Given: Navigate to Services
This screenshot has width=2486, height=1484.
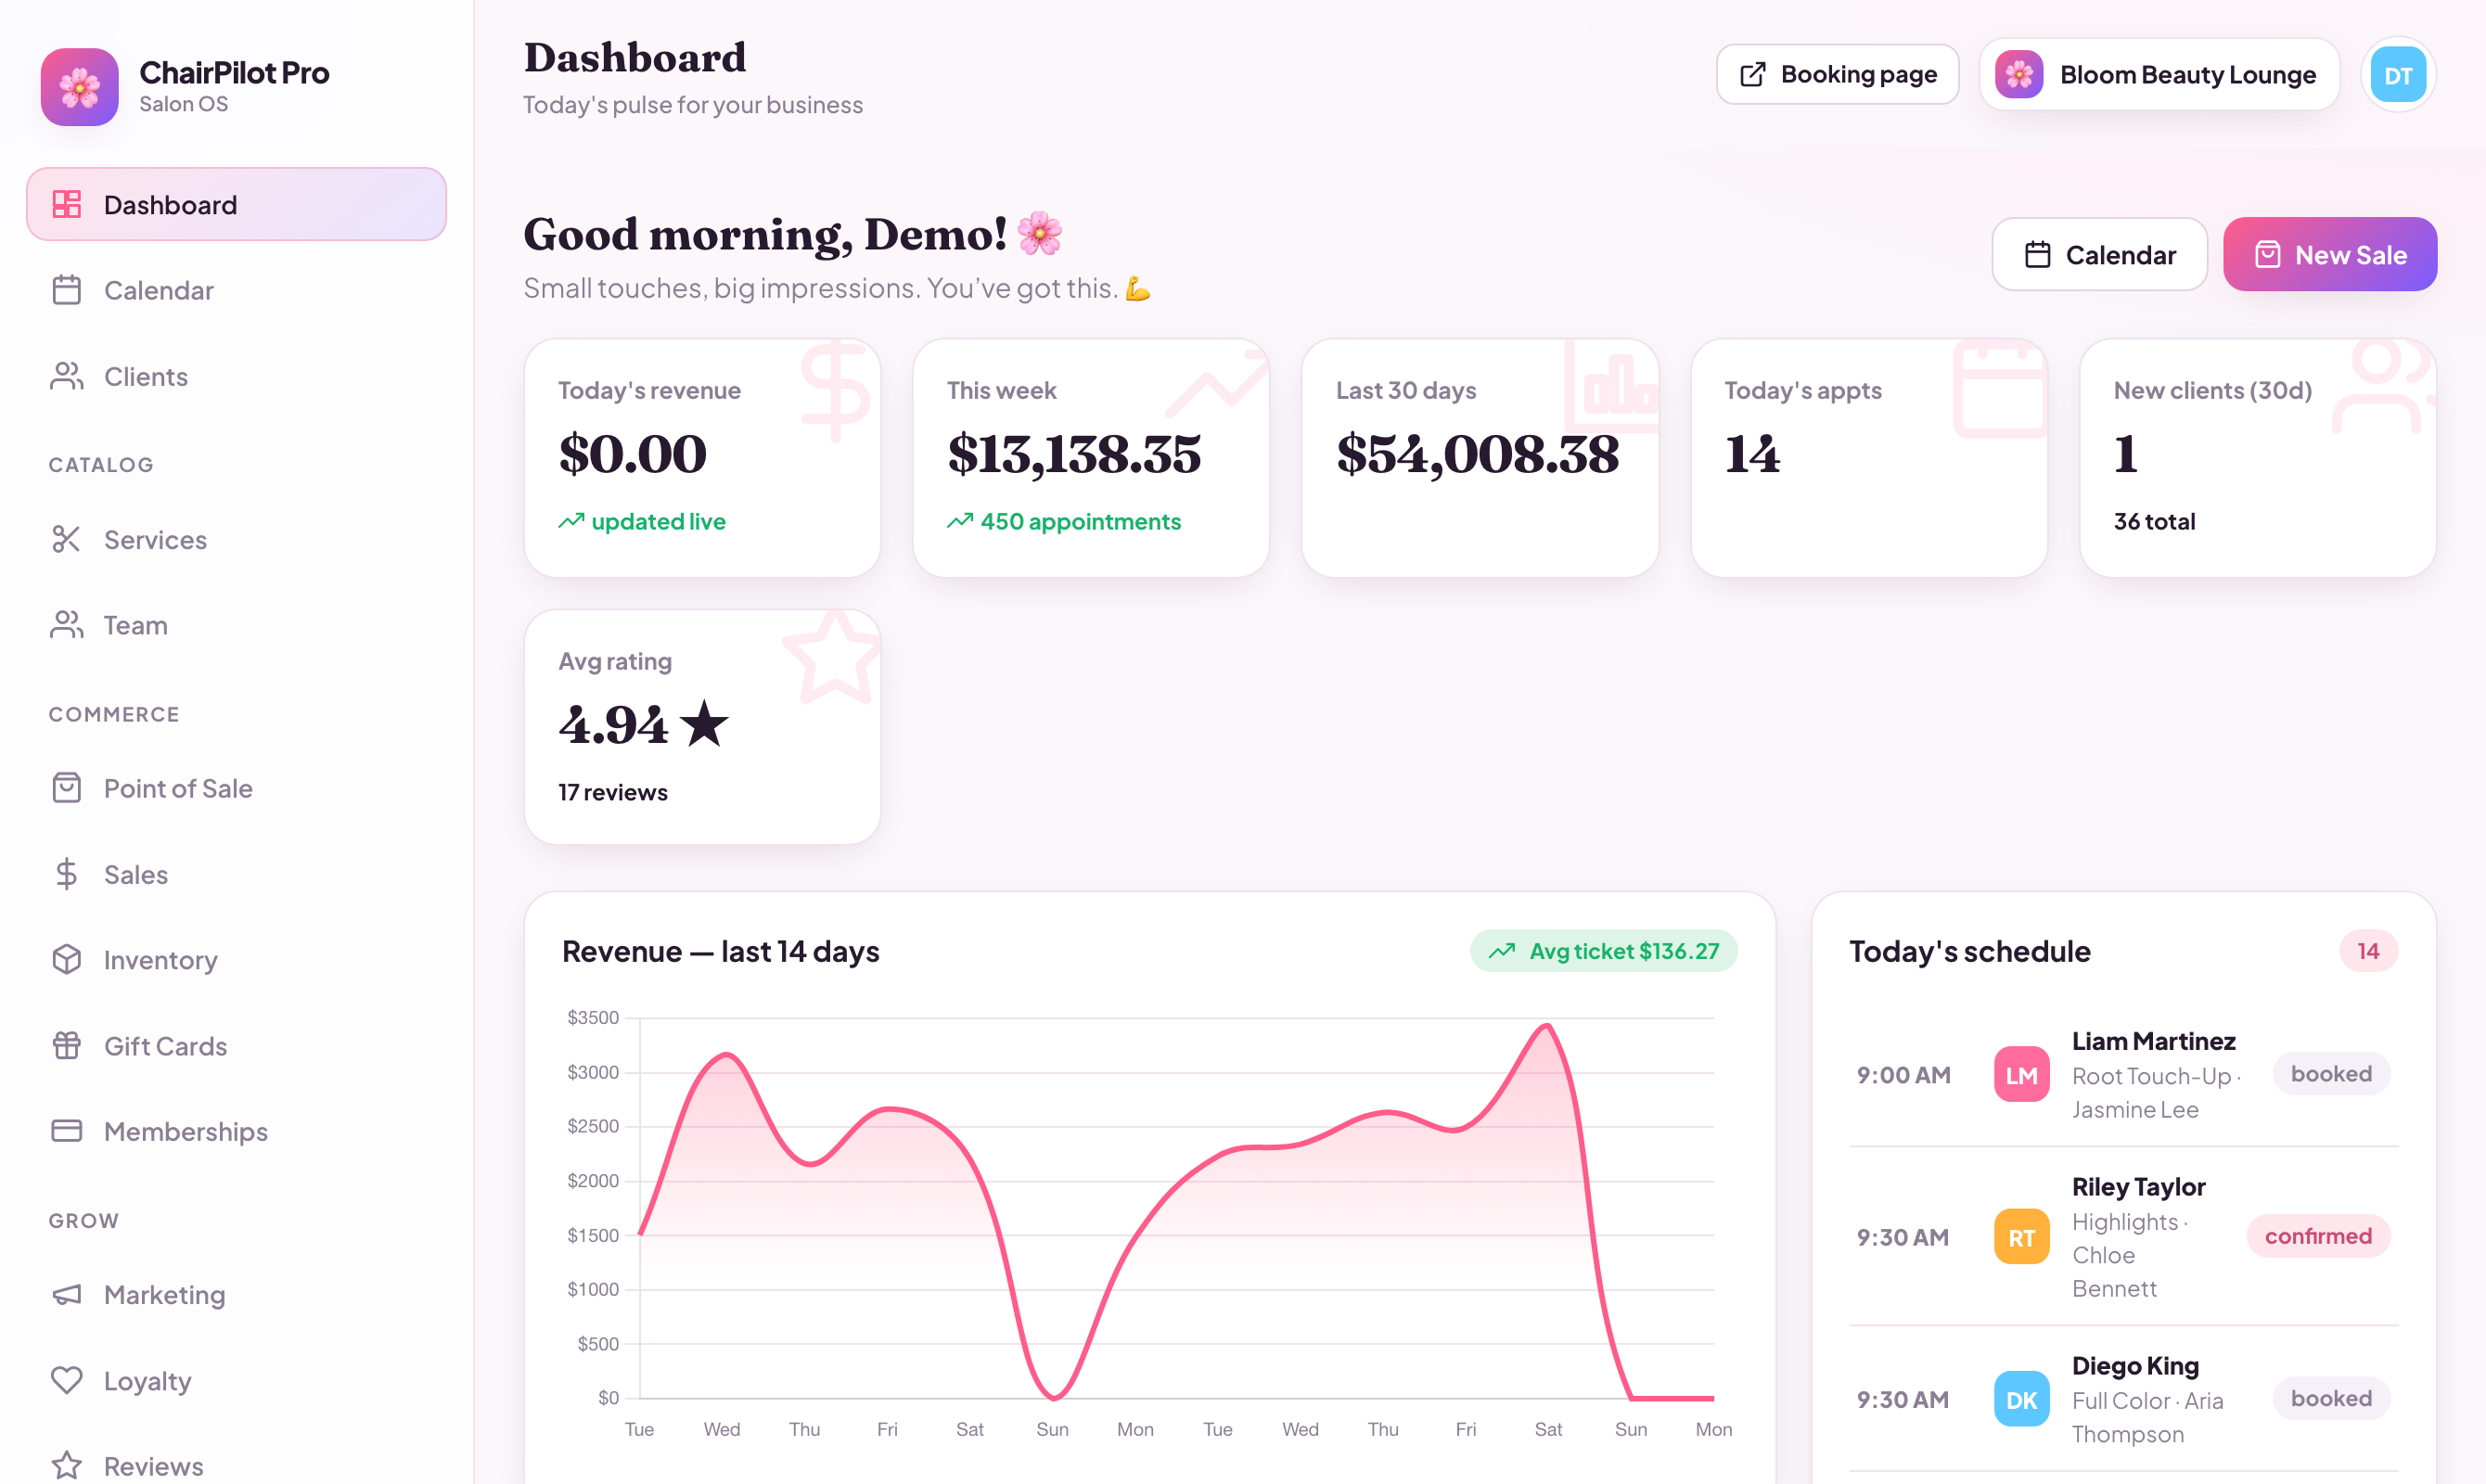Looking at the screenshot, I should pos(236,539).
